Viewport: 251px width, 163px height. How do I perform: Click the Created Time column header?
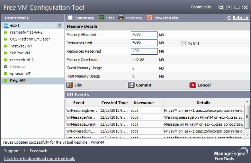coord(115,103)
